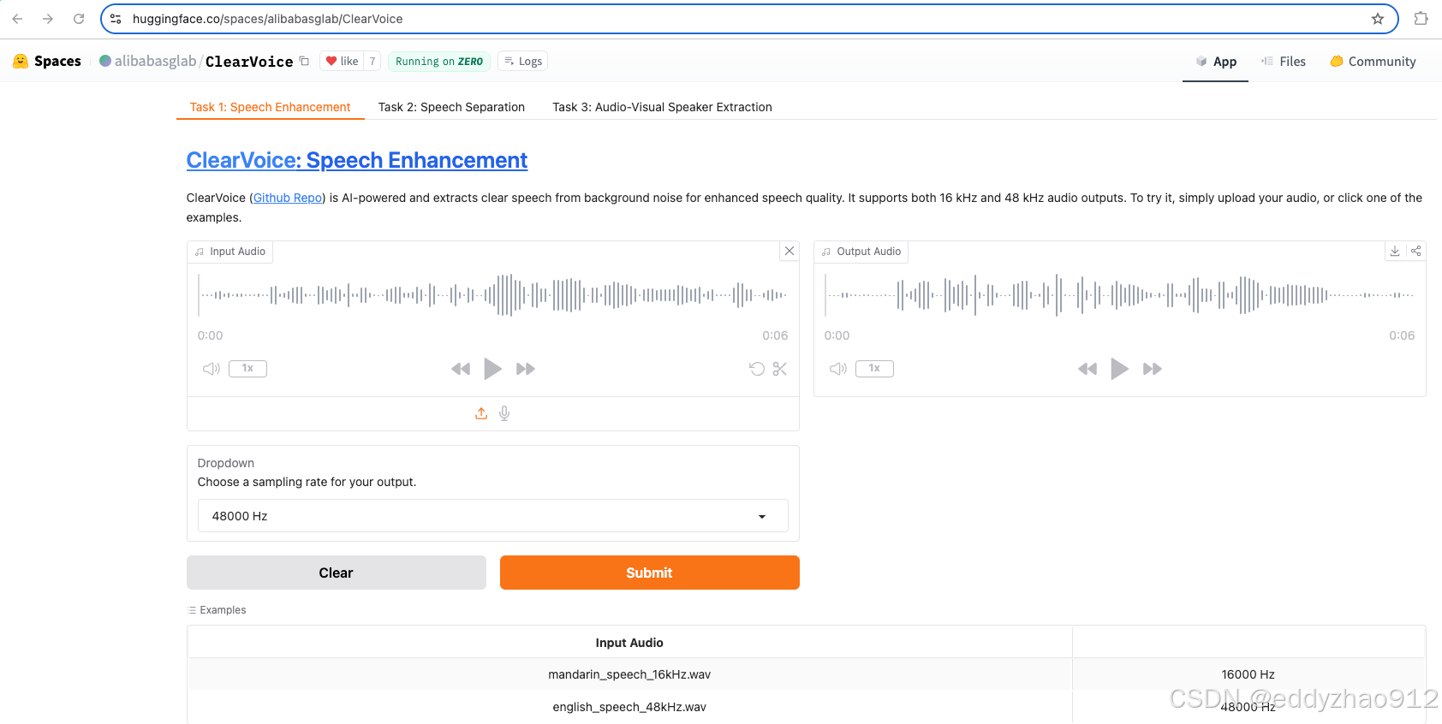Click the huggingface.co address bar URL

pyautogui.click(x=267, y=19)
